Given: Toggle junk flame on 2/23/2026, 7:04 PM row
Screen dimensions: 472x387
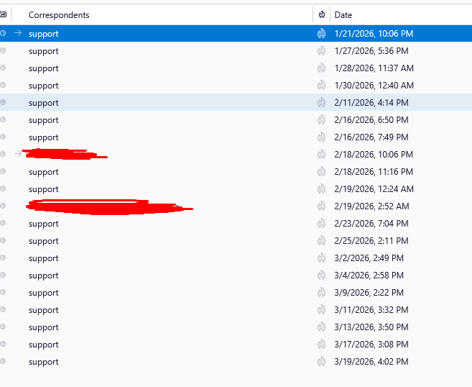Looking at the screenshot, I should (x=321, y=223).
